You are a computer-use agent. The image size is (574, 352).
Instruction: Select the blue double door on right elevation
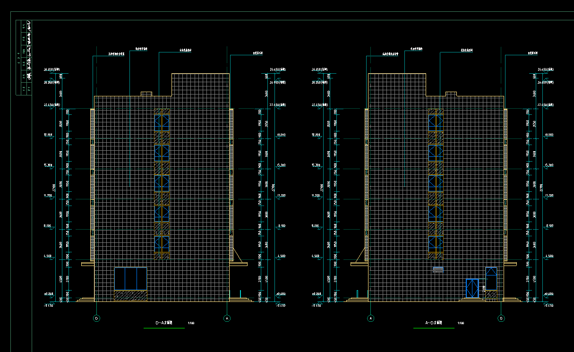tap(472, 288)
